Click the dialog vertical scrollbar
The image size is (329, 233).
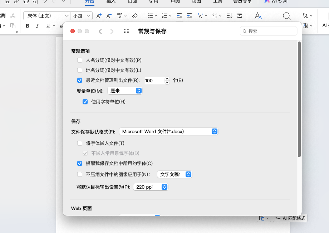click(299, 99)
